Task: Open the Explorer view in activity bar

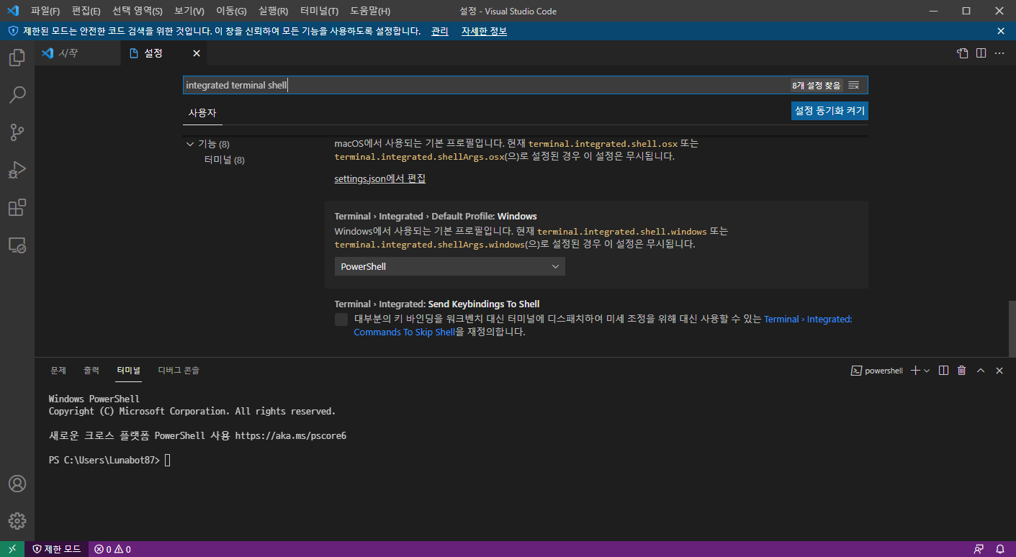Action: pos(17,58)
